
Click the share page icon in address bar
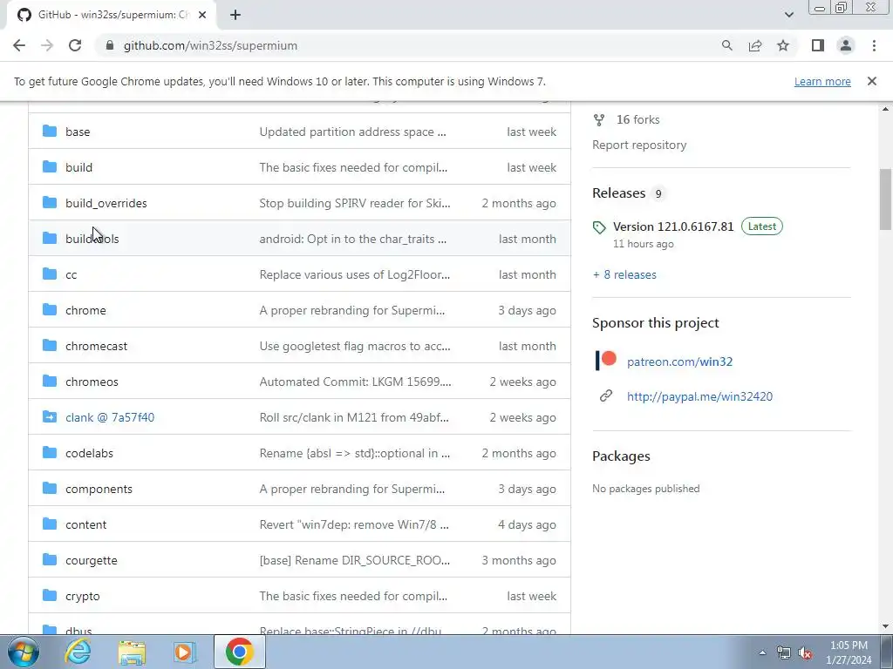click(755, 45)
